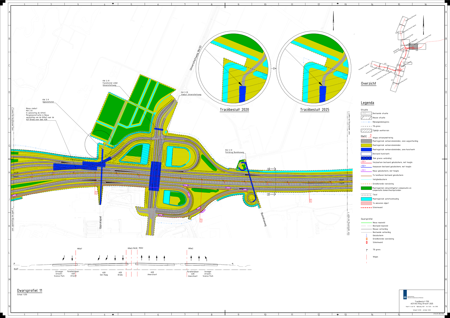Click the Legenda heading
This screenshot has height=318, width=450.
point(367,103)
